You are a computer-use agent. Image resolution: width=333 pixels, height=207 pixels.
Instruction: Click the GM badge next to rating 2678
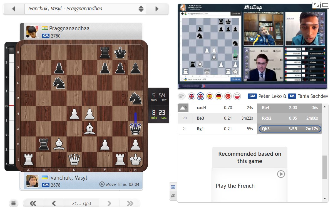point(46,185)
